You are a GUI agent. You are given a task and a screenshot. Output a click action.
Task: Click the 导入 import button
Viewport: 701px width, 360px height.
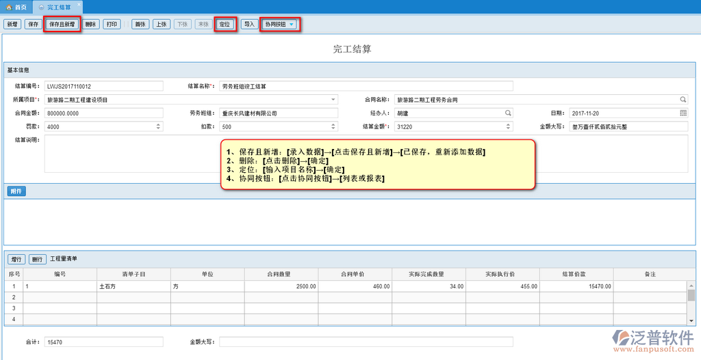[x=249, y=24]
